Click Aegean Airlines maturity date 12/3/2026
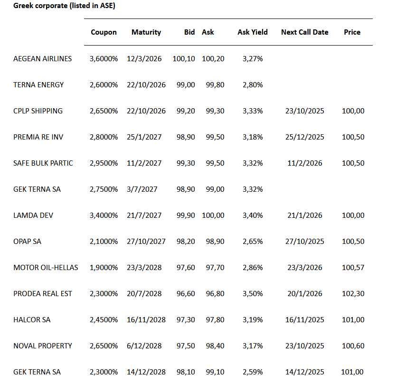Image resolution: width=396 pixels, height=383 pixels. [x=144, y=59]
